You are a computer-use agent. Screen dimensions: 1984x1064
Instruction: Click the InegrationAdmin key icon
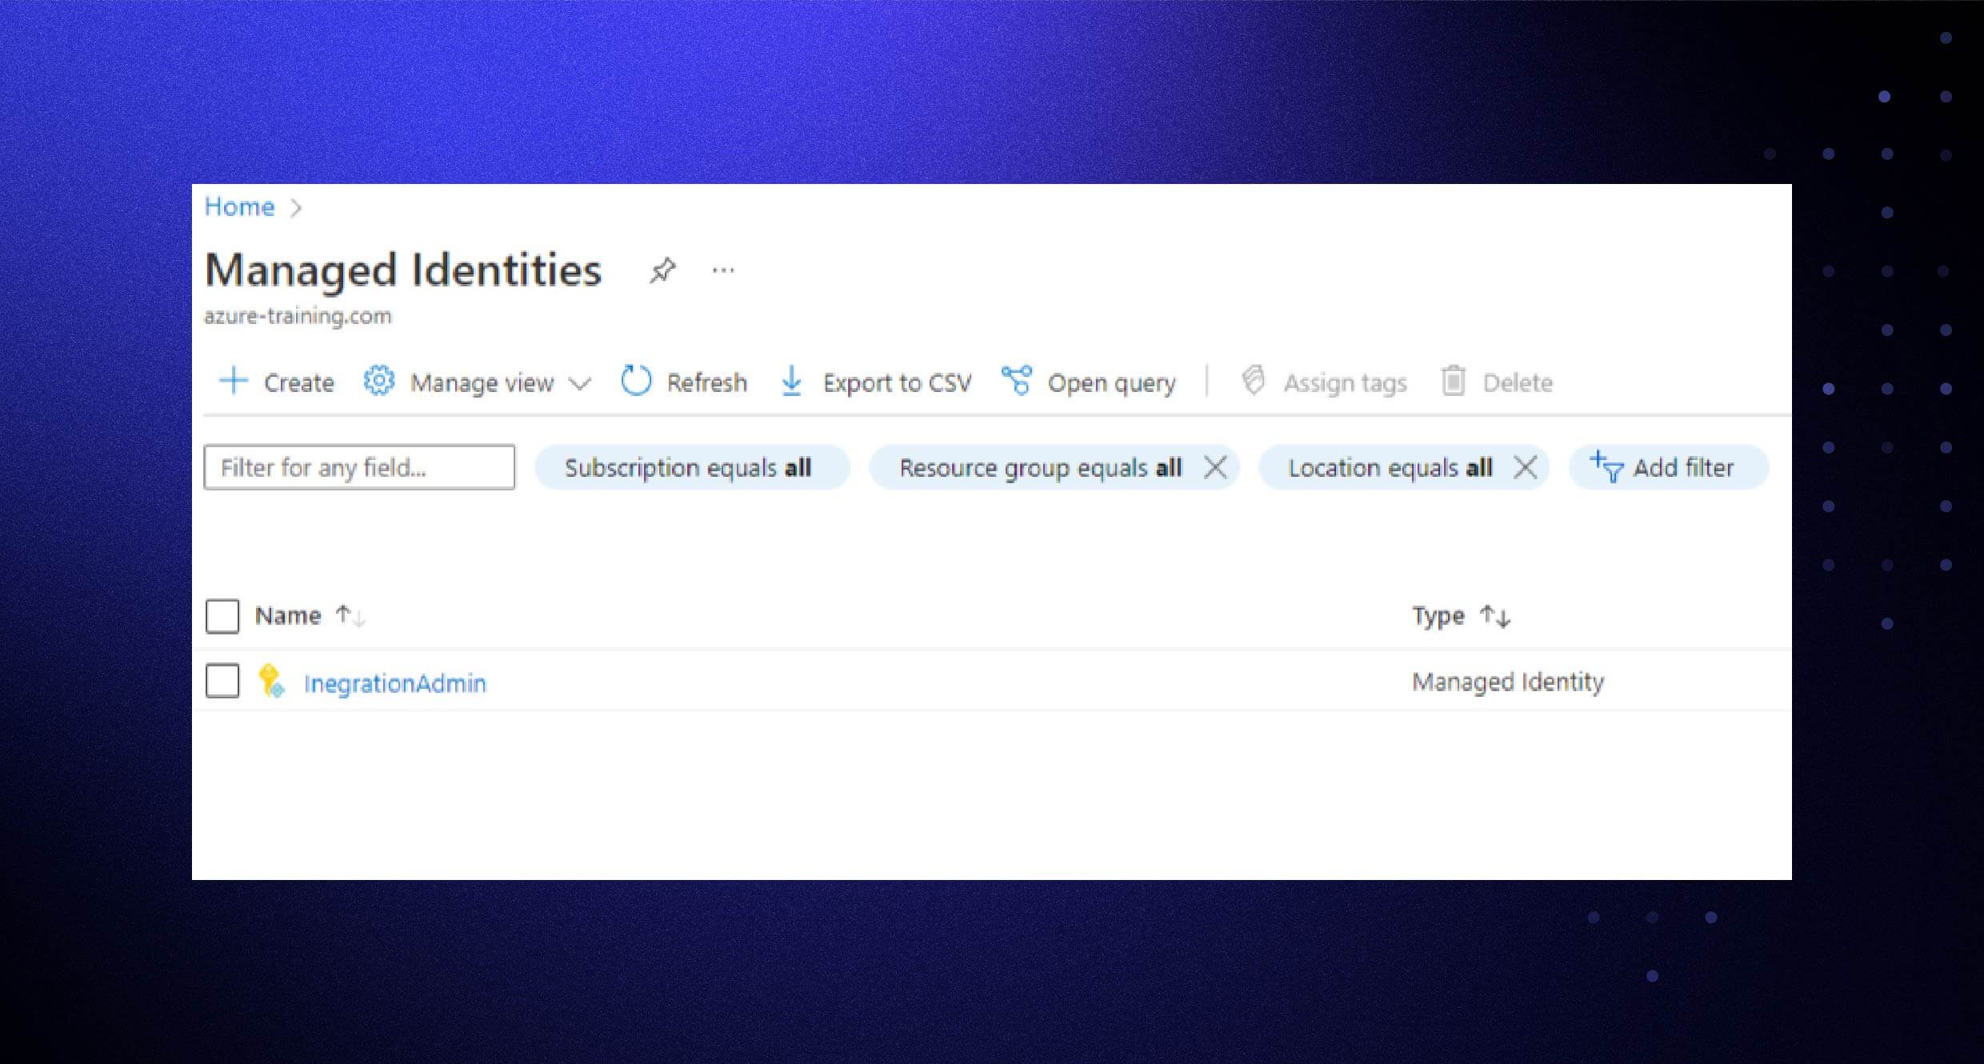270,681
